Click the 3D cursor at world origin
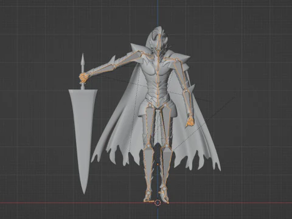The image size is (292, 219). [158, 203]
